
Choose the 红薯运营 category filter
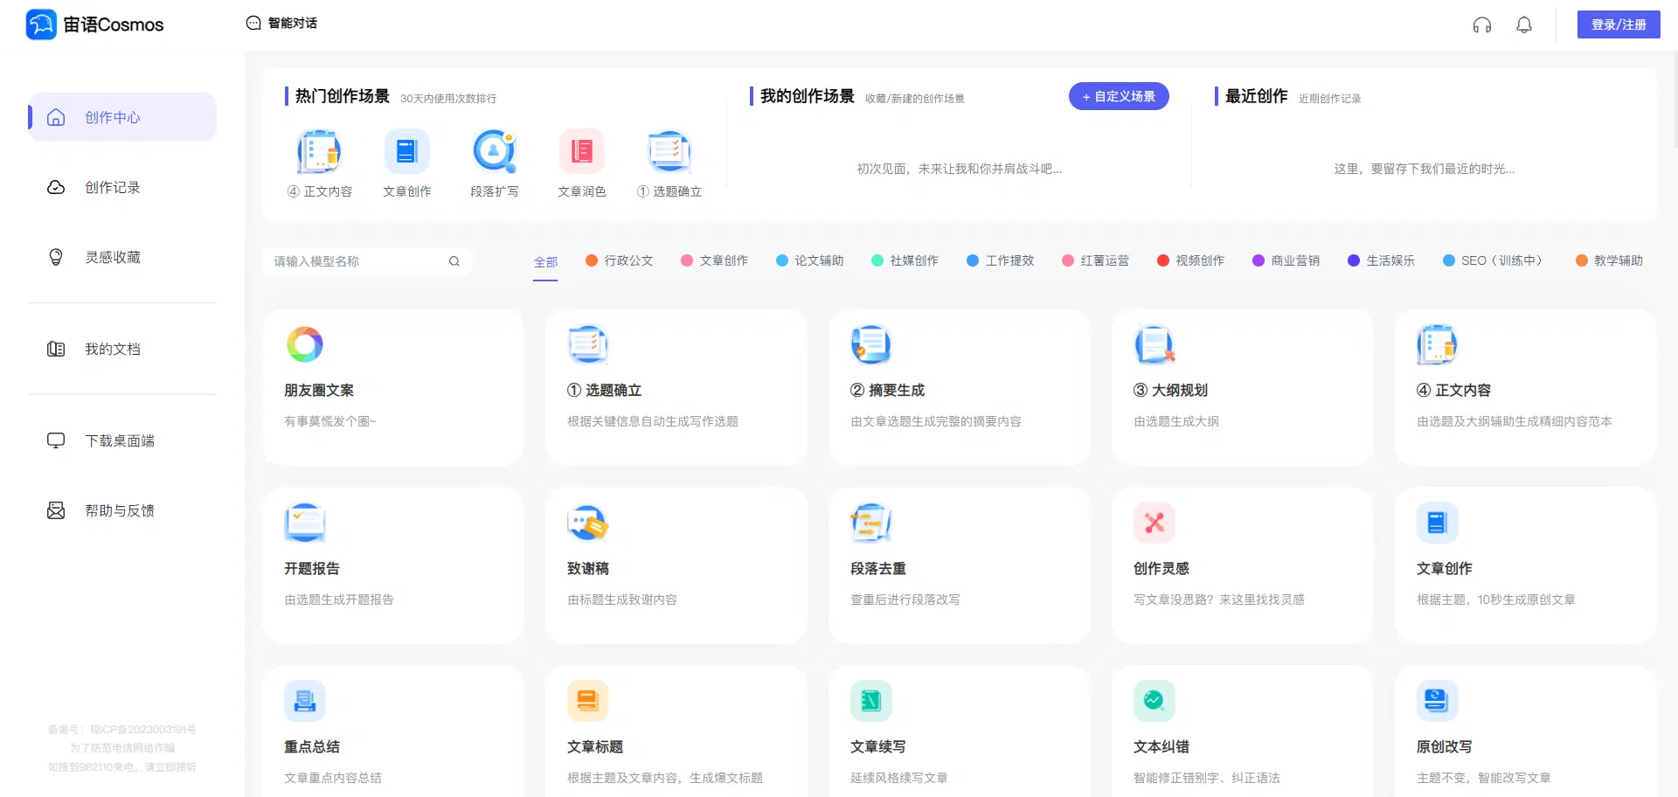(1095, 260)
